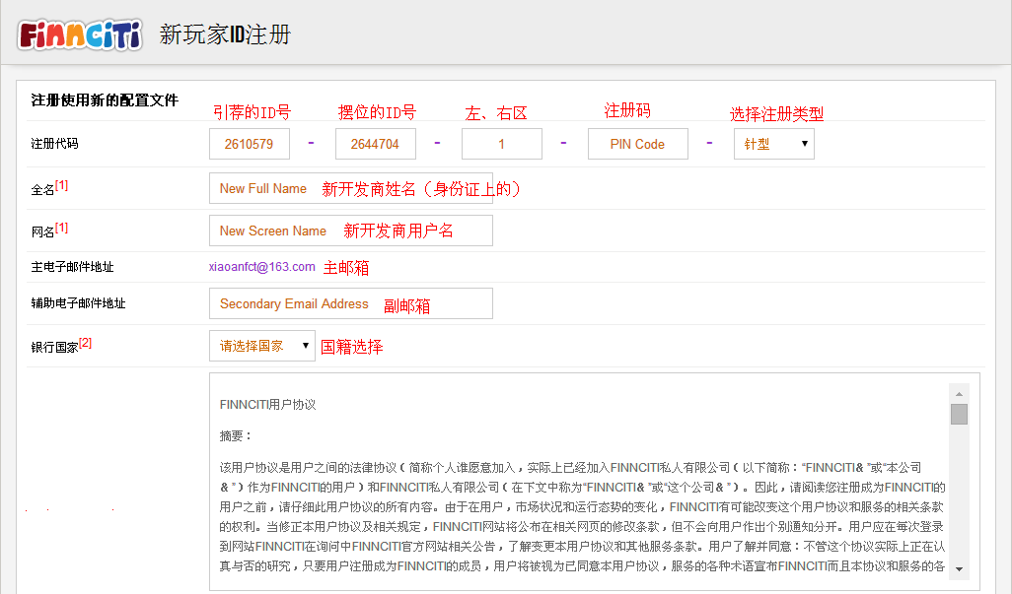
Task: Click the New Screen Name field
Action: [350, 231]
